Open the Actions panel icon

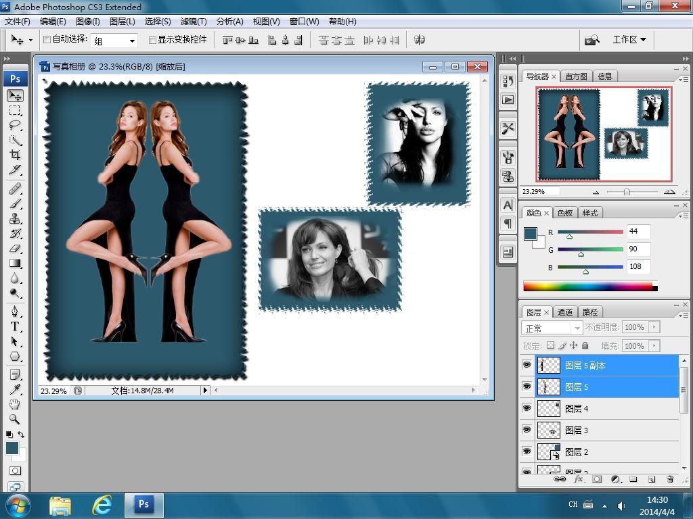click(x=508, y=100)
